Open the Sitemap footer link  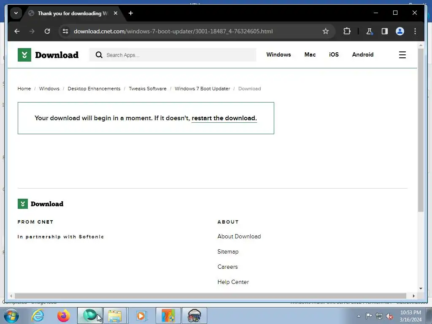point(228,251)
